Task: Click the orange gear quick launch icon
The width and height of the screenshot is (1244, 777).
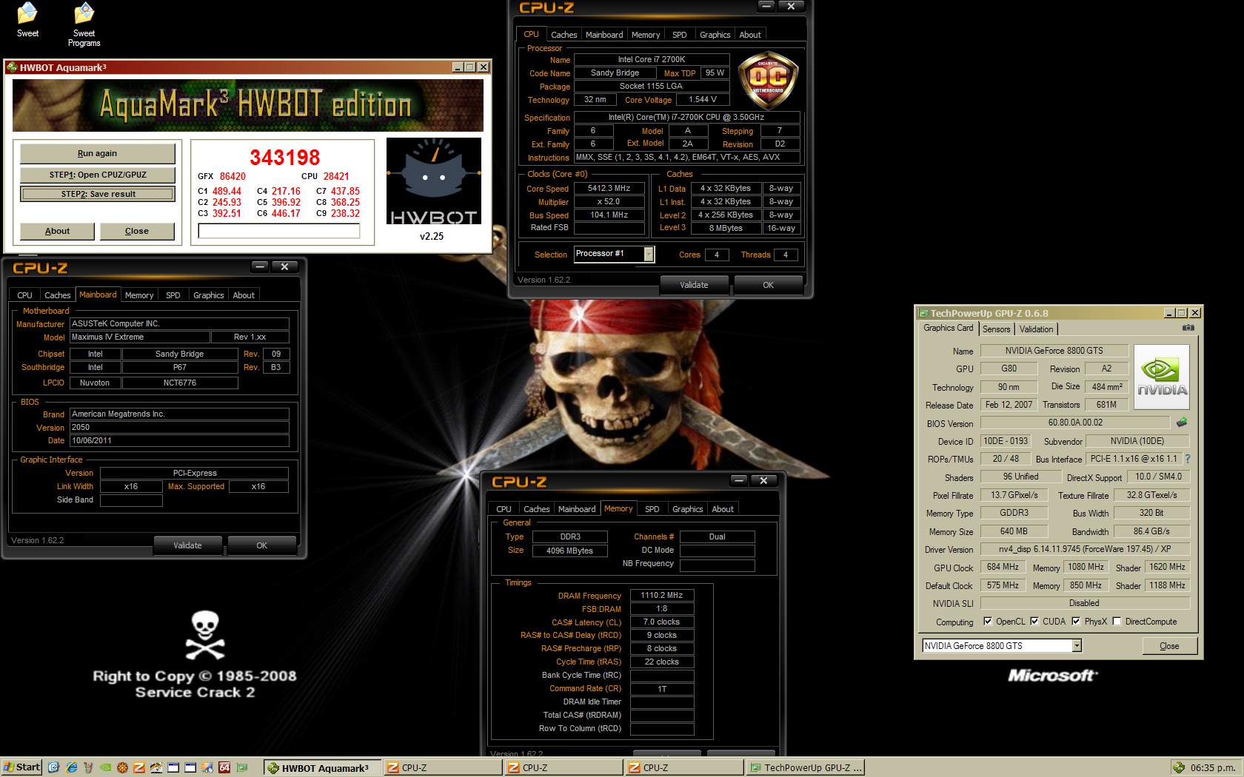Action: coord(123,767)
